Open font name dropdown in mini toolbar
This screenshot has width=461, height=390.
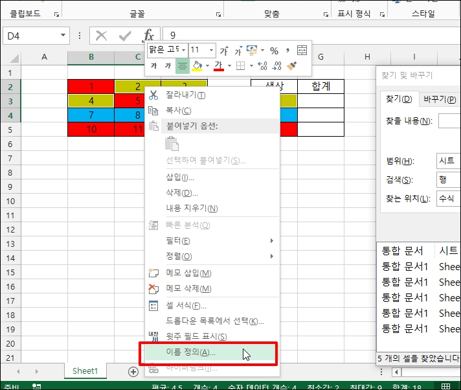coord(183,50)
